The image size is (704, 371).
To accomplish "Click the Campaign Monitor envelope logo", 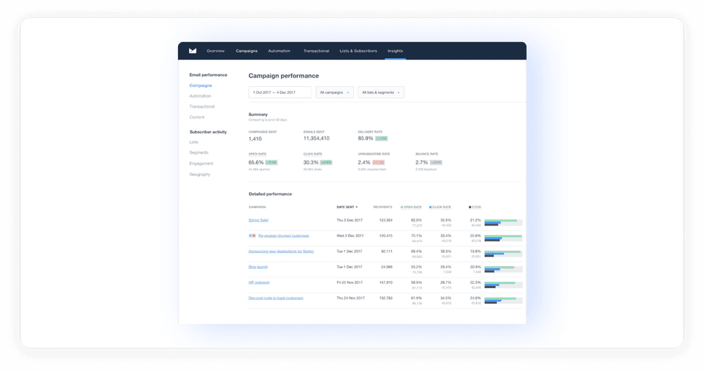I will [x=192, y=51].
